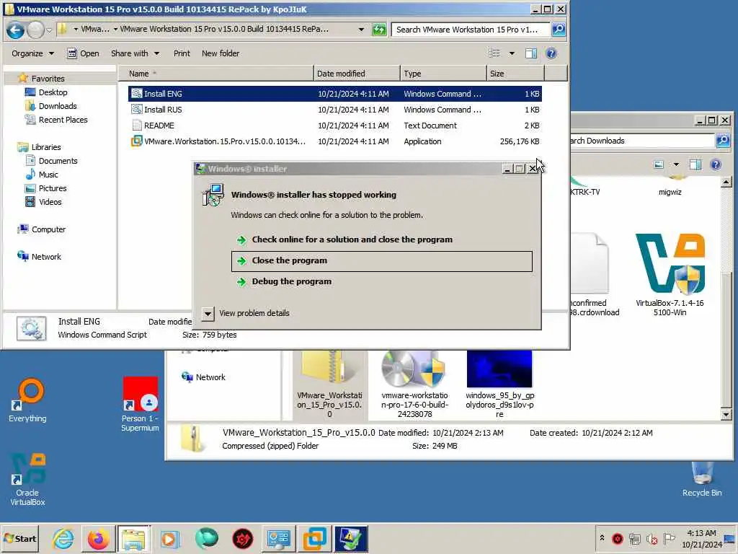Open the Start menu
This screenshot has width=738, height=554.
tap(19, 538)
